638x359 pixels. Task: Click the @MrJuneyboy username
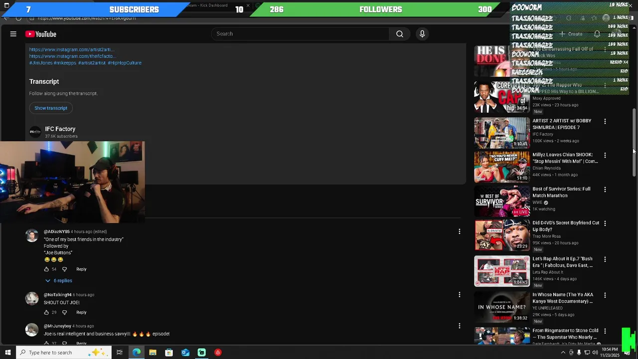coord(57,326)
